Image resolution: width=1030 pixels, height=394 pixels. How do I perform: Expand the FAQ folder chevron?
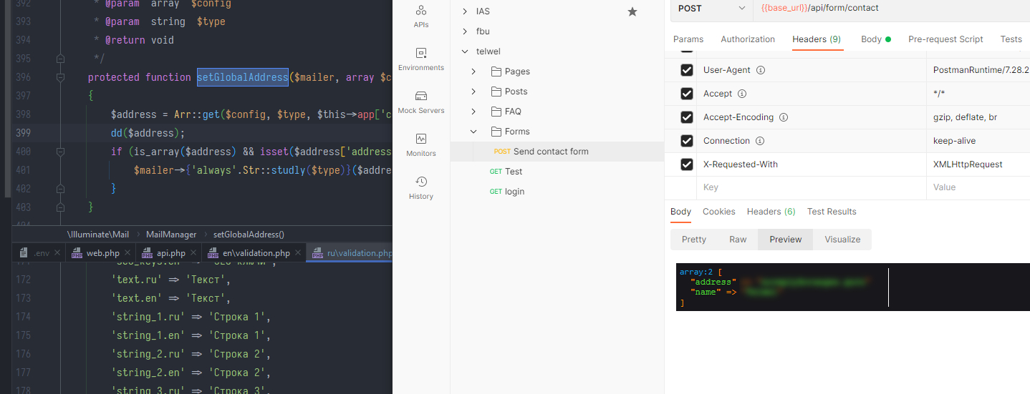click(x=473, y=112)
